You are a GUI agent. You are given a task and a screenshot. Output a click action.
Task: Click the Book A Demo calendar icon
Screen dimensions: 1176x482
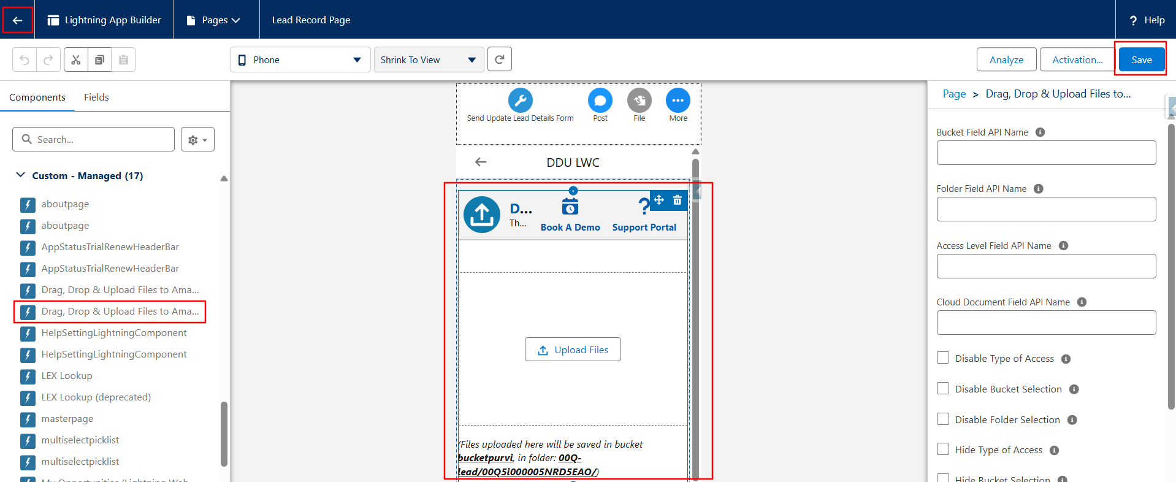[570, 207]
